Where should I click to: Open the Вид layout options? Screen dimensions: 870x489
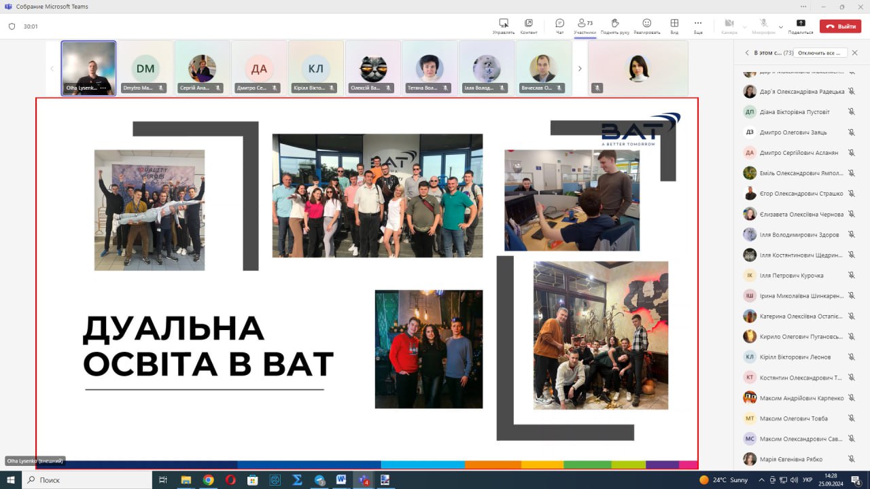[674, 26]
